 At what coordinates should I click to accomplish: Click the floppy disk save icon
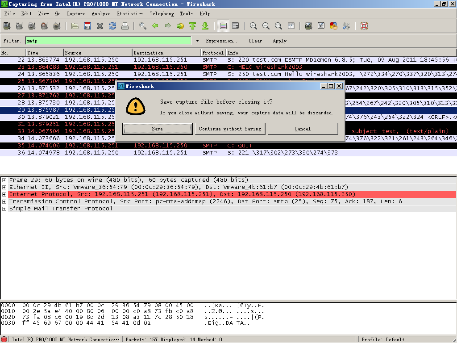(x=87, y=26)
